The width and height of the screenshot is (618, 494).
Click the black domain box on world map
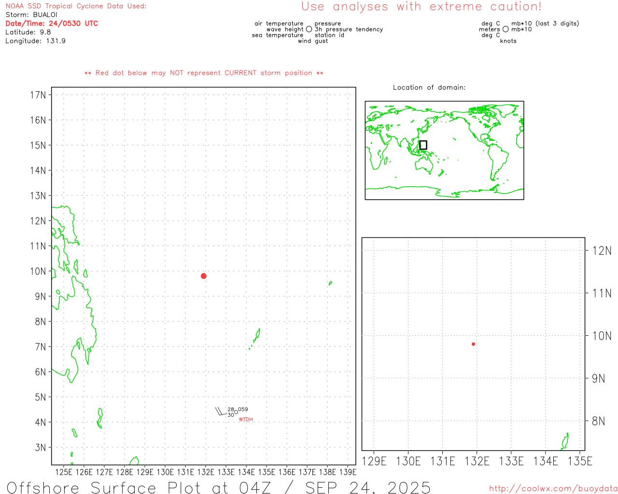(423, 145)
